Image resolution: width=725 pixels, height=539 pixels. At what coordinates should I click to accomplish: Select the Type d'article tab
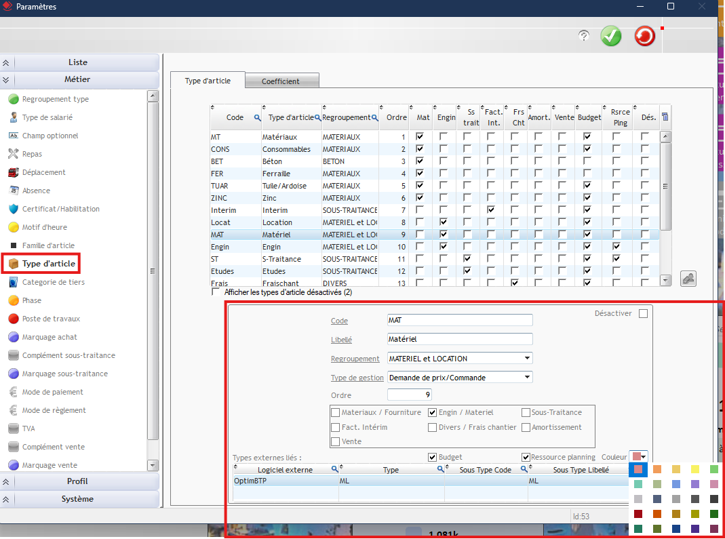point(208,81)
